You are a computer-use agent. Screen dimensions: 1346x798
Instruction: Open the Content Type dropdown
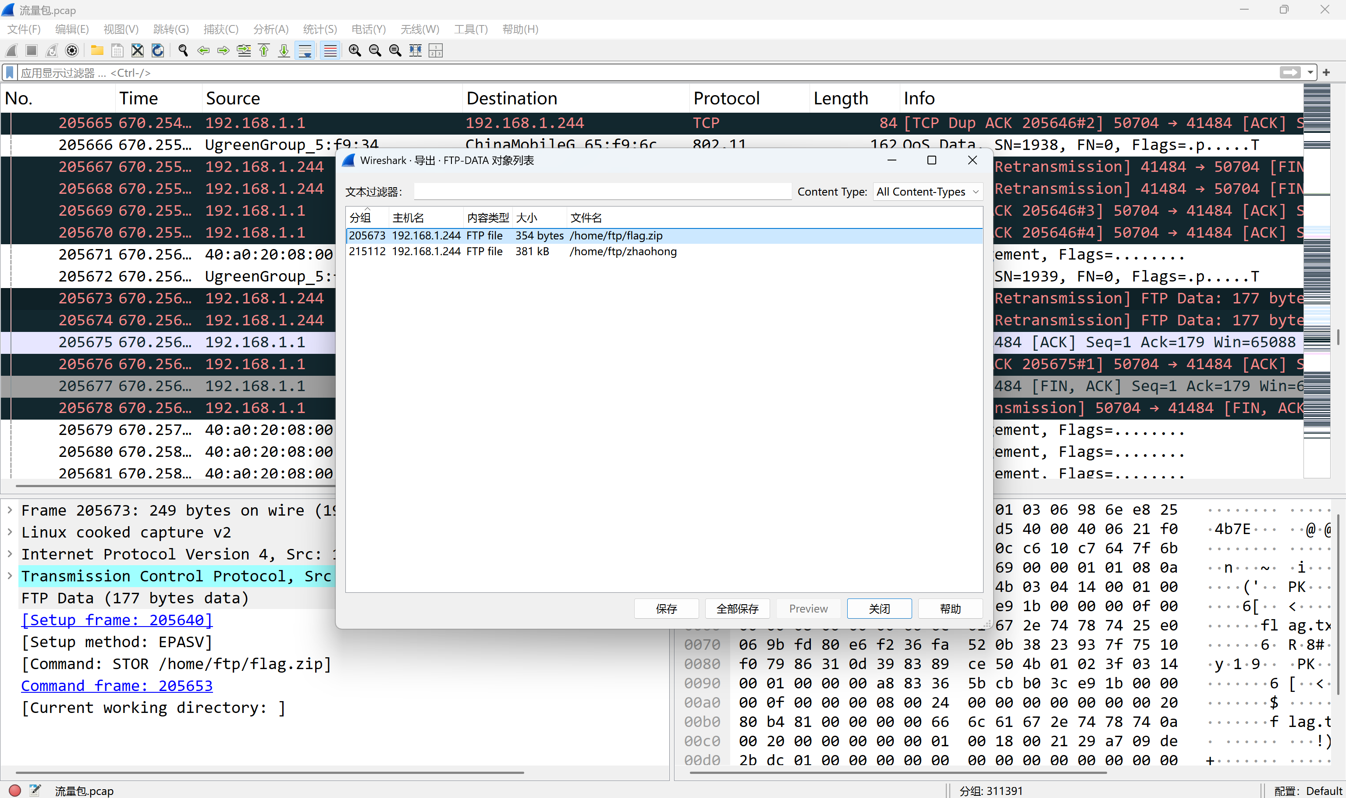[927, 192]
